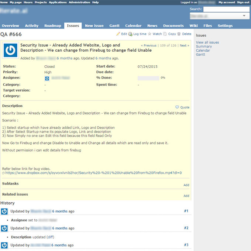This screenshot has width=251, height=251.
Task: Open My account link
Action: point(227,3)
